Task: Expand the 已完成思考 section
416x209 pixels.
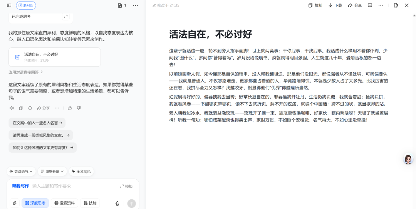Action: click(66, 17)
